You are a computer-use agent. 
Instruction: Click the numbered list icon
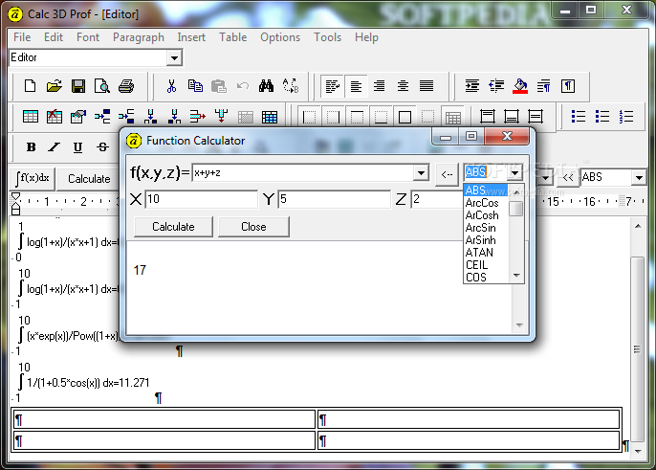pos(626,117)
